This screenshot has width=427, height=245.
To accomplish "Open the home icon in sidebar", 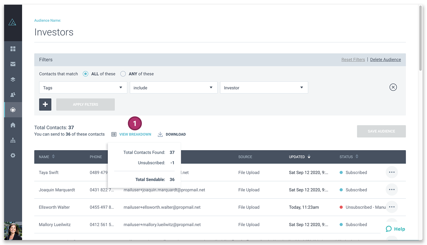I will coord(13,125).
